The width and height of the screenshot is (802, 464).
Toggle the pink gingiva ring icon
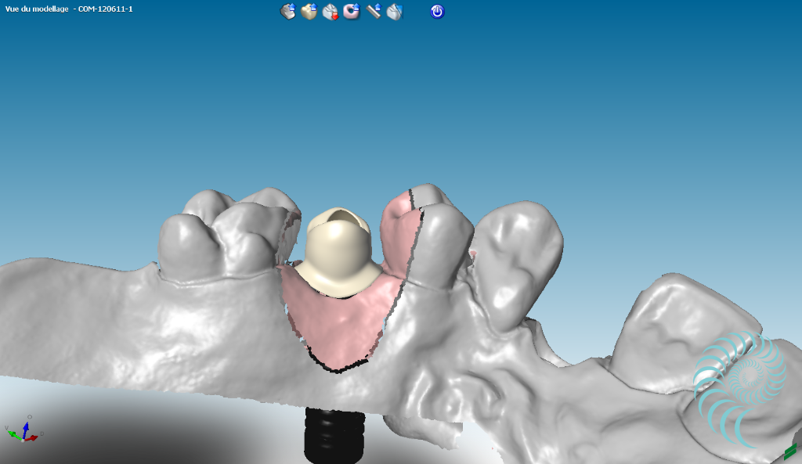352,11
